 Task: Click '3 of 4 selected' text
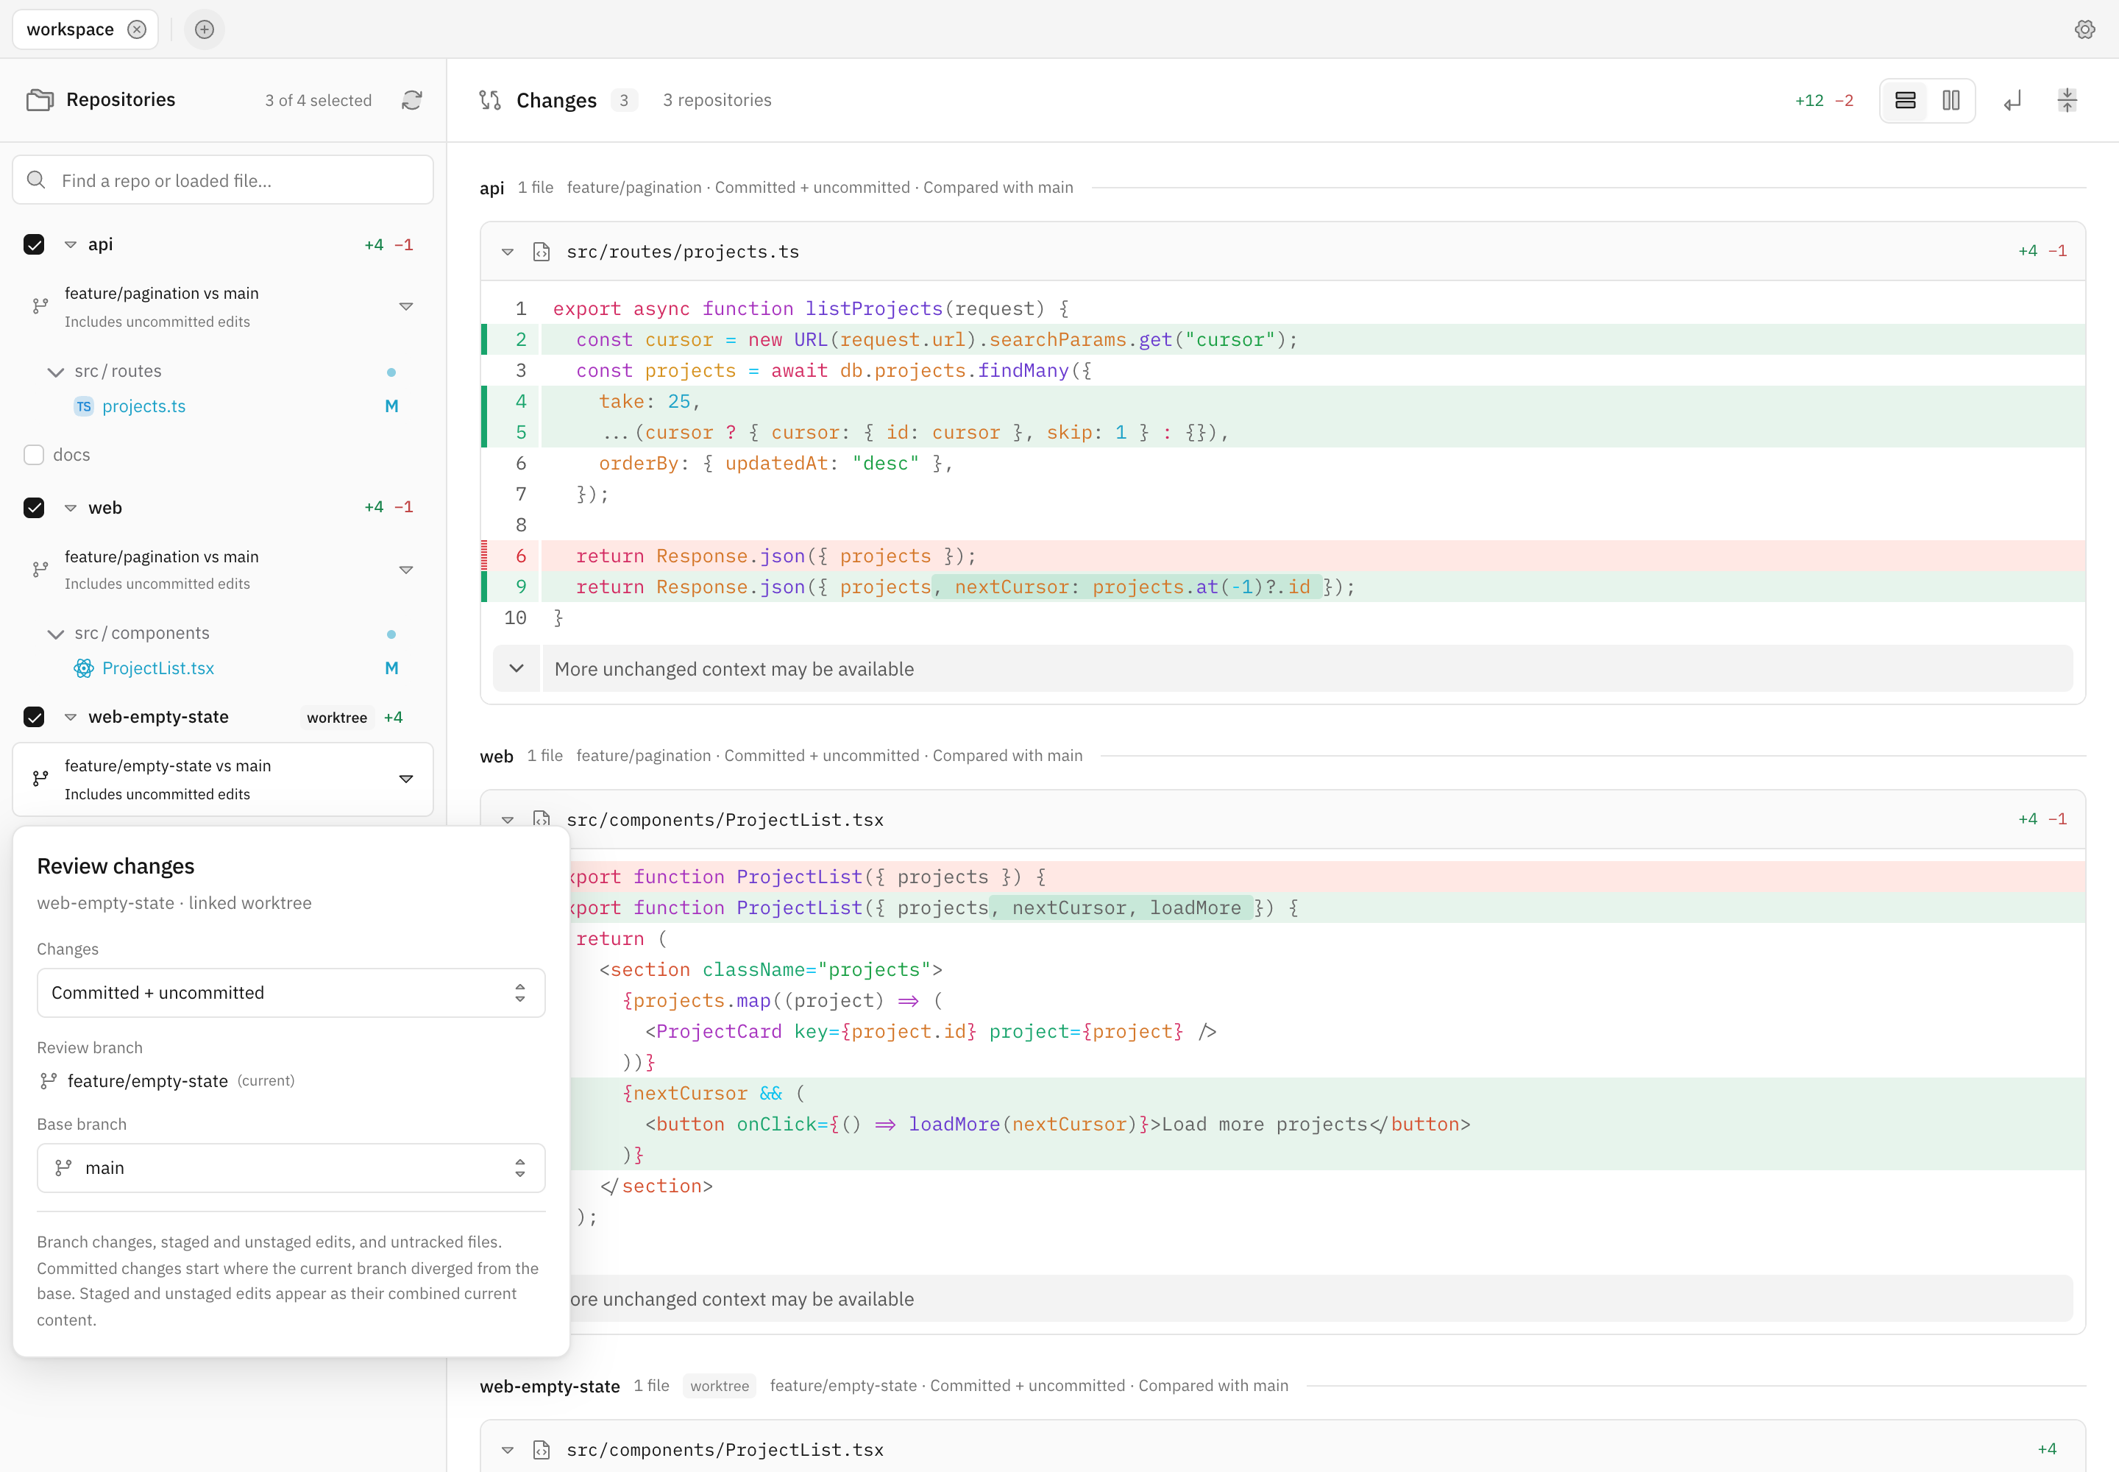pos(318,99)
